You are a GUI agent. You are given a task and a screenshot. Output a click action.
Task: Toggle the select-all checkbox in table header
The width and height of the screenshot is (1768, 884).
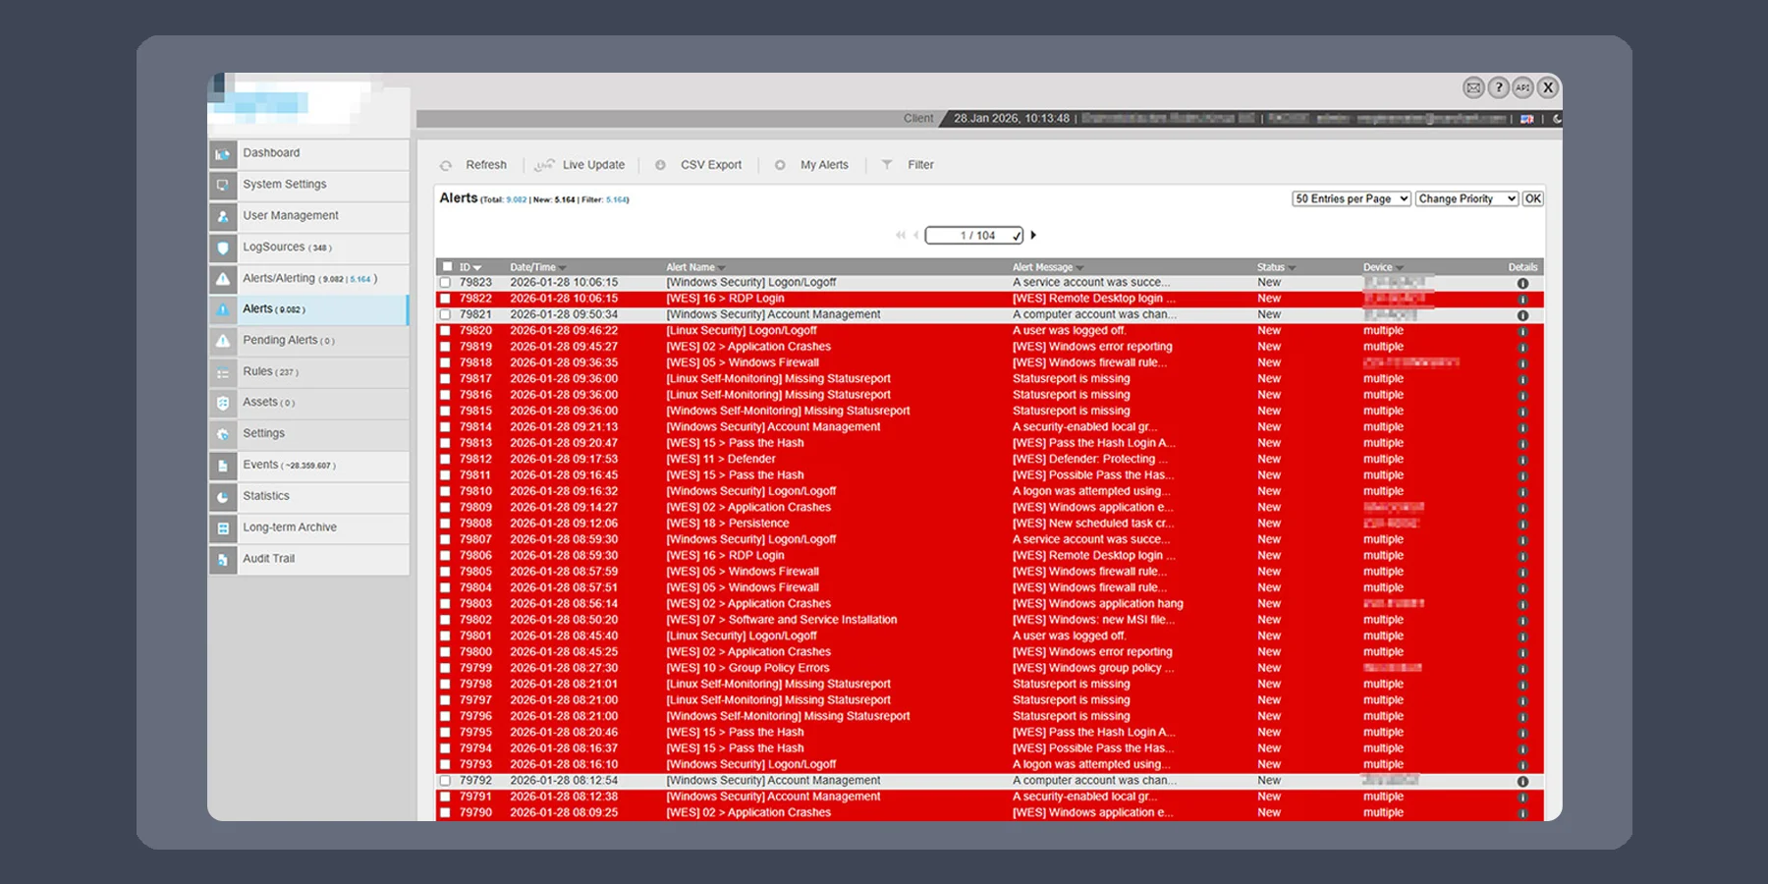point(448,267)
